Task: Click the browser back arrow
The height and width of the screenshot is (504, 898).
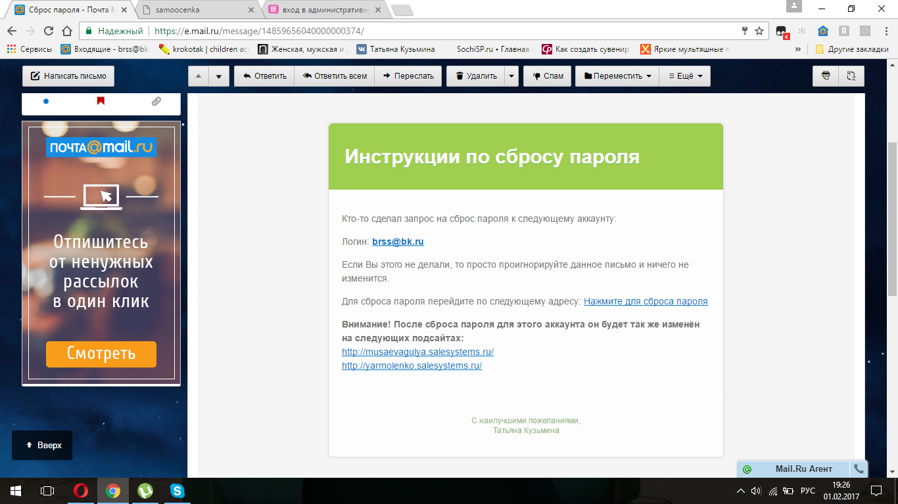Action: pyautogui.click(x=12, y=31)
